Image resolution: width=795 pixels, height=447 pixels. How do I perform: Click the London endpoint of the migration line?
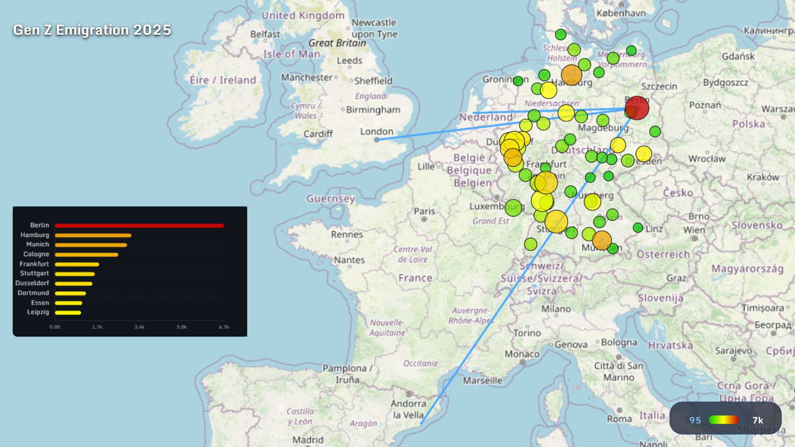point(377,140)
